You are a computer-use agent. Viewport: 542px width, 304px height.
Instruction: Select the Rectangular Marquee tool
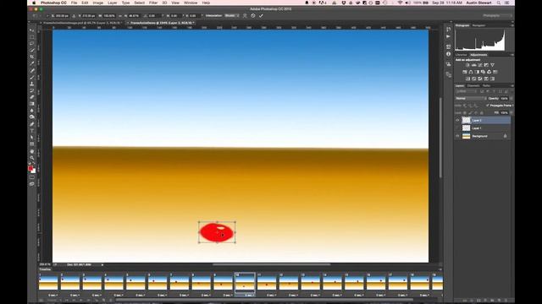32,37
